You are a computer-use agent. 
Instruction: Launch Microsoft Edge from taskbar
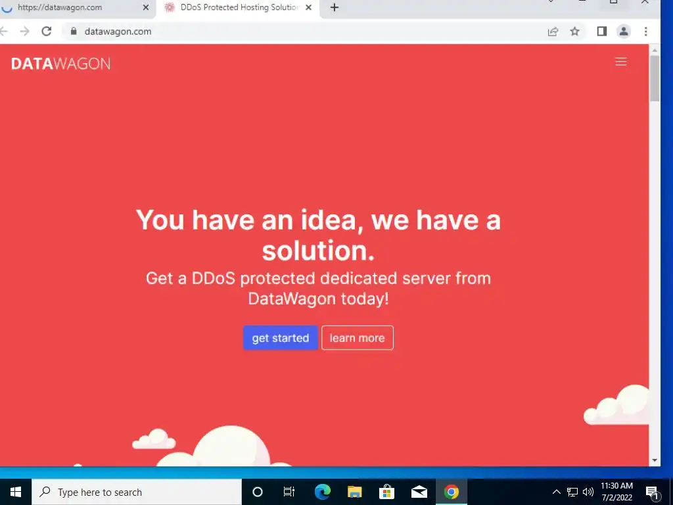tap(322, 492)
